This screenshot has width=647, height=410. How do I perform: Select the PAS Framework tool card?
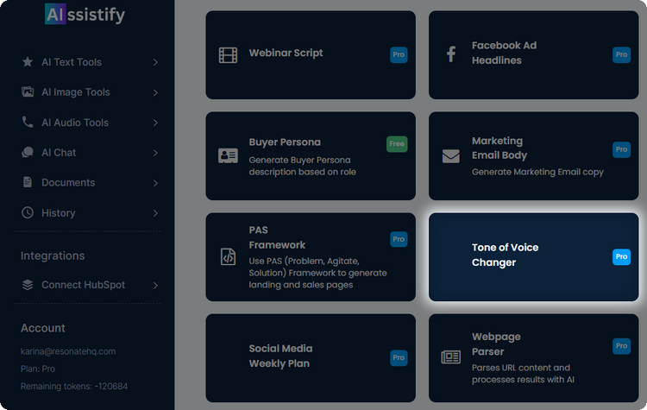tap(310, 257)
